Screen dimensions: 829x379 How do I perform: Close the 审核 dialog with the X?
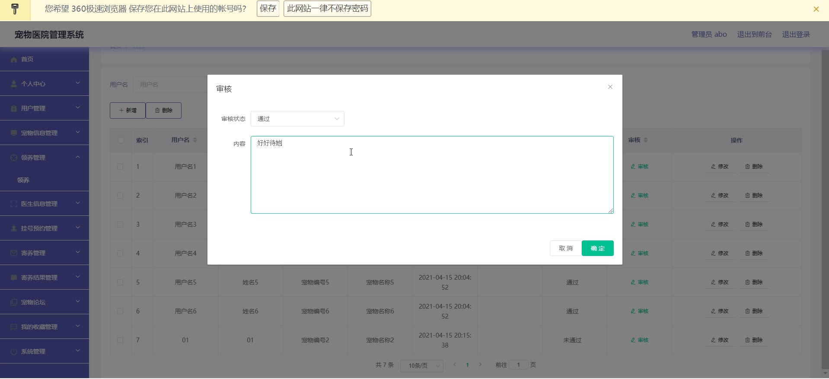(x=610, y=87)
